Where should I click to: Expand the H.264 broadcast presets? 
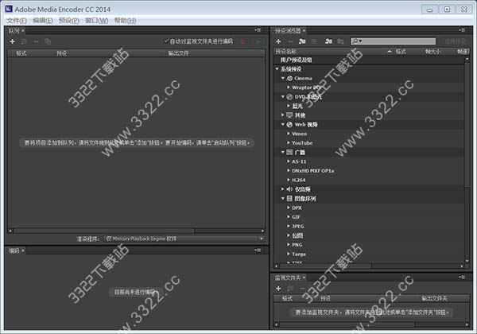click(289, 180)
